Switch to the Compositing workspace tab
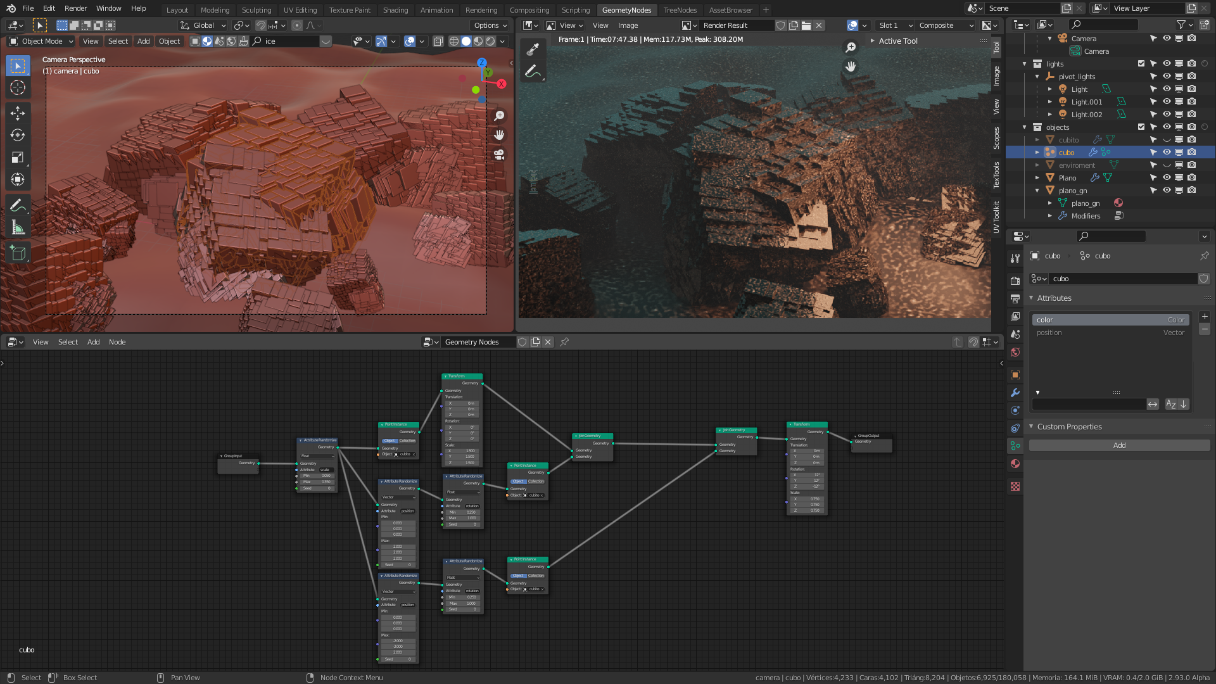This screenshot has height=684, width=1216. click(529, 10)
